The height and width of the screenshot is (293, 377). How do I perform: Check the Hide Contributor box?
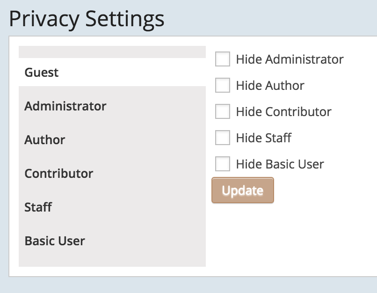pyautogui.click(x=223, y=112)
